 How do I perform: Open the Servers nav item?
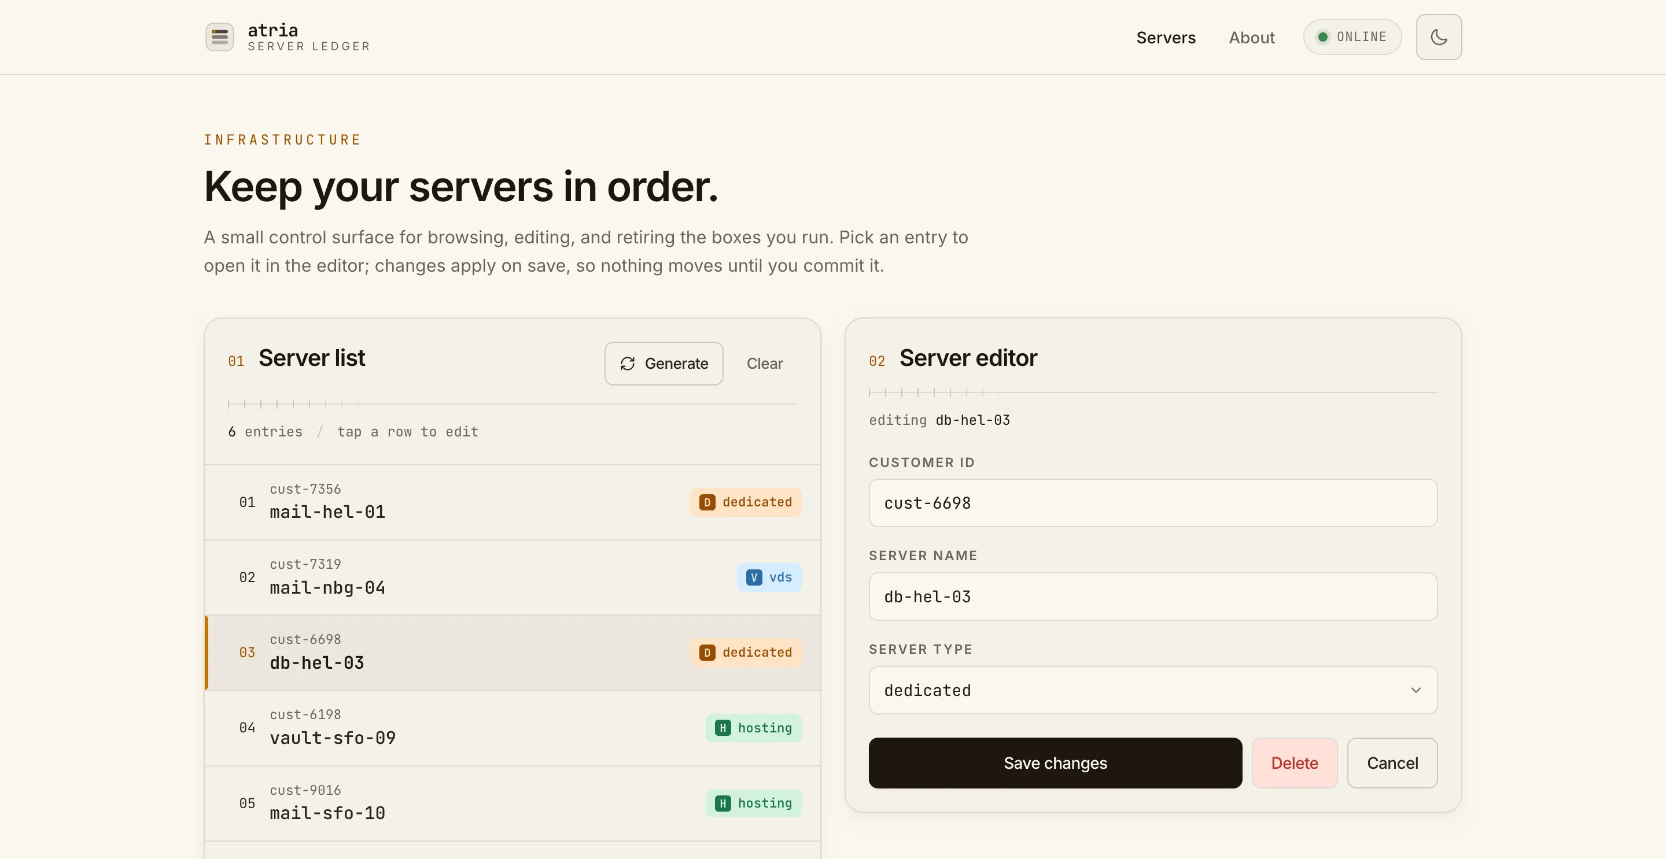(1166, 38)
